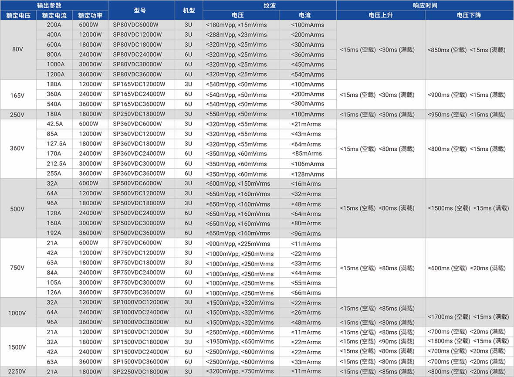Click the 36000W power cell for SP360VDC36000W
The height and width of the screenshot is (377, 514).
pos(89,173)
